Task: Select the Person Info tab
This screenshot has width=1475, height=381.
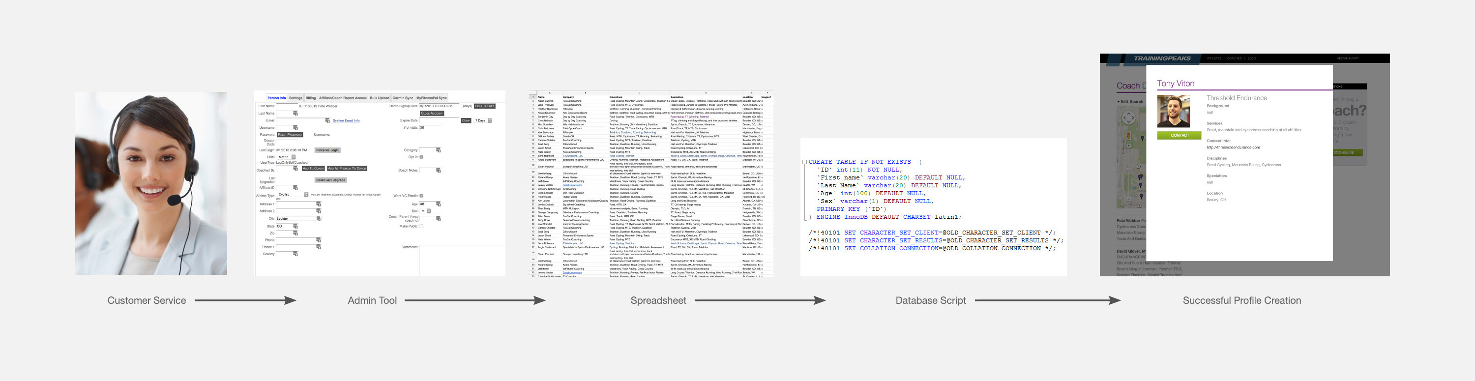Action: pos(277,98)
